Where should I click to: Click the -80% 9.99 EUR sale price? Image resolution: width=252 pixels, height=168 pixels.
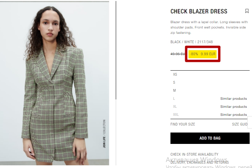[203, 54]
